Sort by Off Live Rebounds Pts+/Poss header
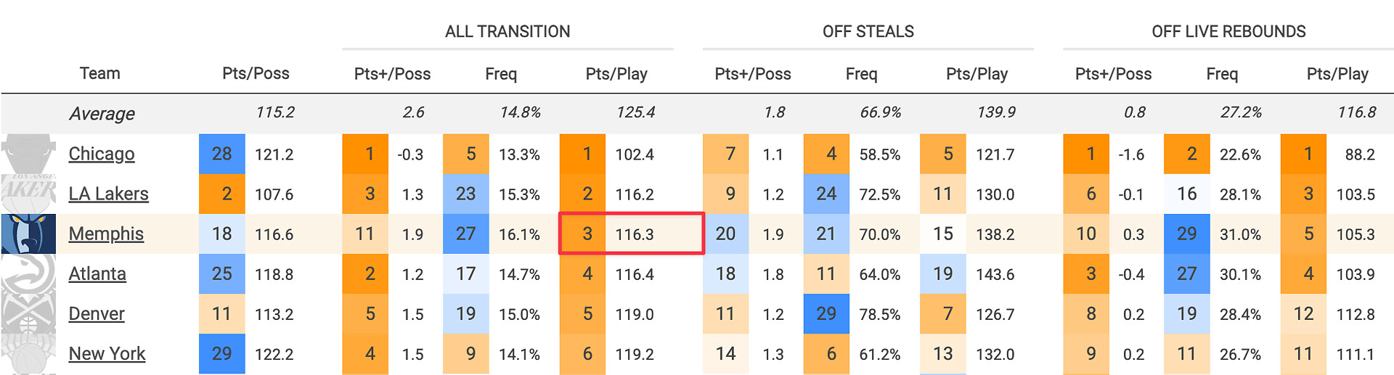 (x=1113, y=73)
